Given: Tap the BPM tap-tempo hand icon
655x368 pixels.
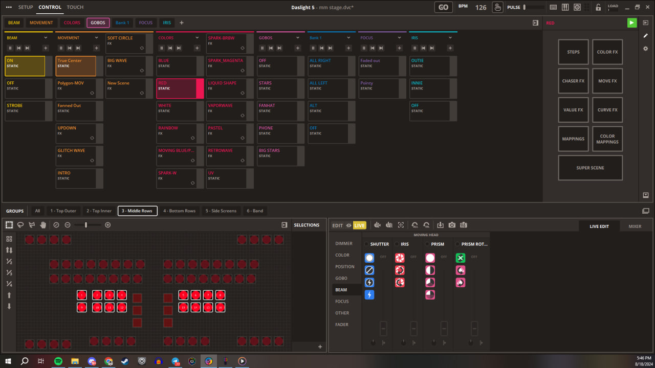Looking at the screenshot, I should [497, 7].
